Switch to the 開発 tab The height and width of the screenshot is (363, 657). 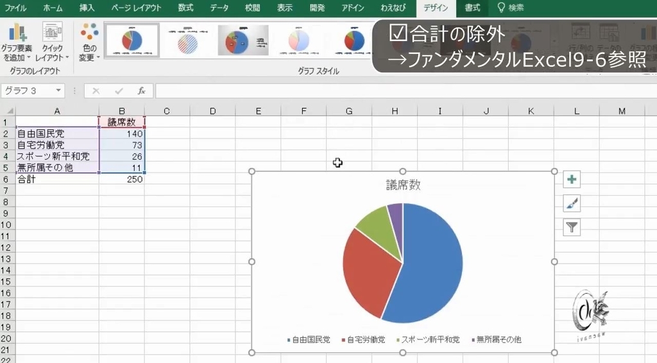point(317,8)
